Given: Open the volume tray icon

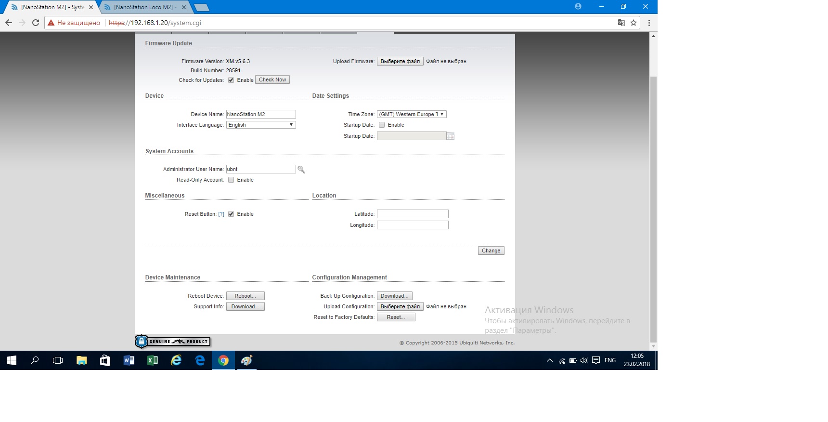Looking at the screenshot, I should (584, 360).
